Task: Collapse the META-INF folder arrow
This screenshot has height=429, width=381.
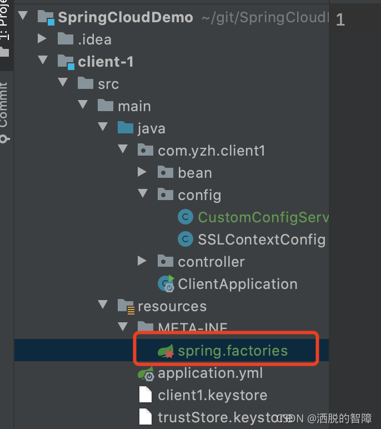Action: tap(123, 326)
